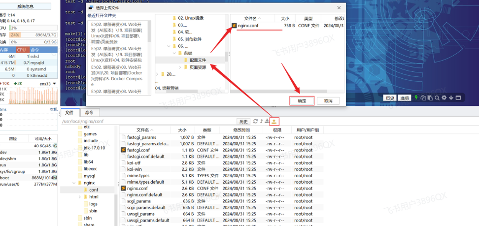Screen dimensions: 479x226
Task: Collapse the 06. folder in dialog tree
Action: coord(168,46)
